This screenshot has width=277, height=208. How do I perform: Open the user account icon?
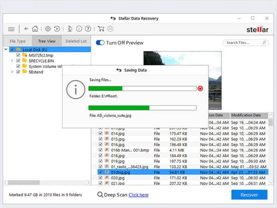point(110,29)
